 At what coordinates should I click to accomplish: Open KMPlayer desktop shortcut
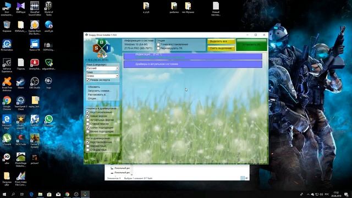21,8
